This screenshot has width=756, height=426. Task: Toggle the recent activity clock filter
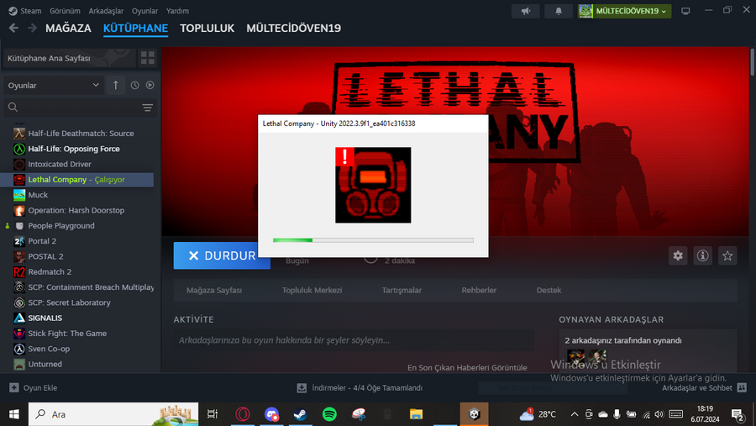click(x=135, y=85)
